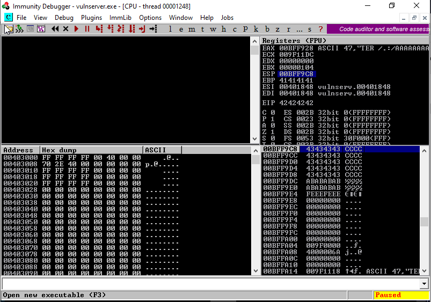This screenshot has width=431, height=302.
Task: Open the ImmLib menu
Action: click(120, 18)
